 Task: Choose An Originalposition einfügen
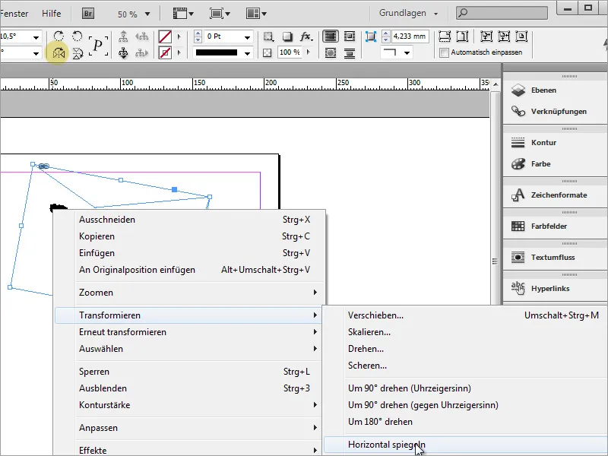189,270
